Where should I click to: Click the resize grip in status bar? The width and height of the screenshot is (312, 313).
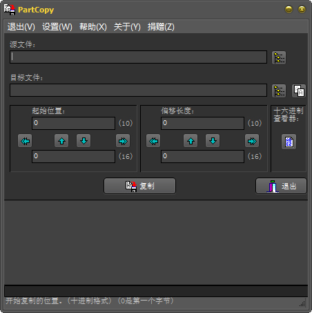[302, 304]
